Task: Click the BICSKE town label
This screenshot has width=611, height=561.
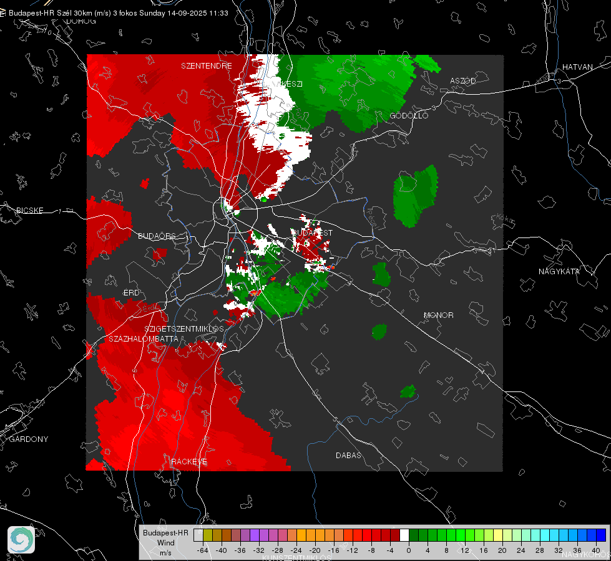Action: tap(29, 210)
